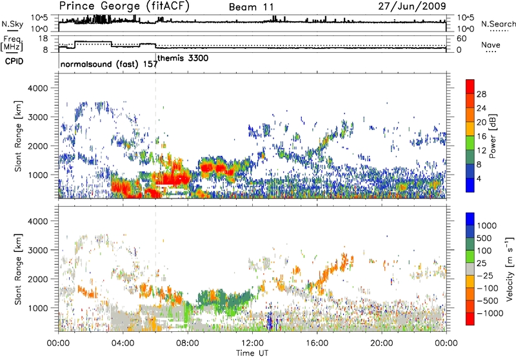Click the 'Freq. [MHz]' axis label

pyautogui.click(x=12, y=43)
